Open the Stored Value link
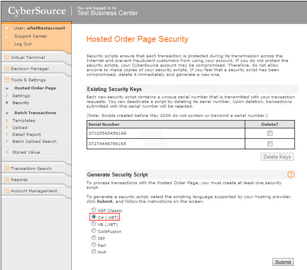The height and width of the screenshot is (270, 307). [26, 152]
